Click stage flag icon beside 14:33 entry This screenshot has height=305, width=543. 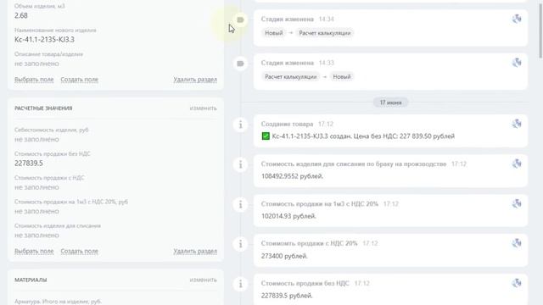[240, 64]
